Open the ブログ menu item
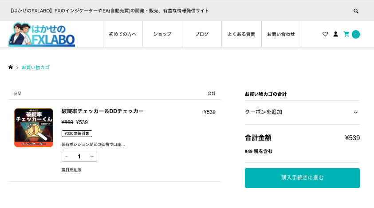374x208 pixels. coord(202,34)
